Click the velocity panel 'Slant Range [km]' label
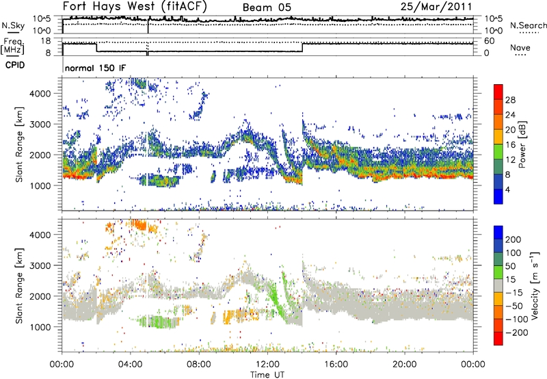547x379 pixels. tap(19, 285)
